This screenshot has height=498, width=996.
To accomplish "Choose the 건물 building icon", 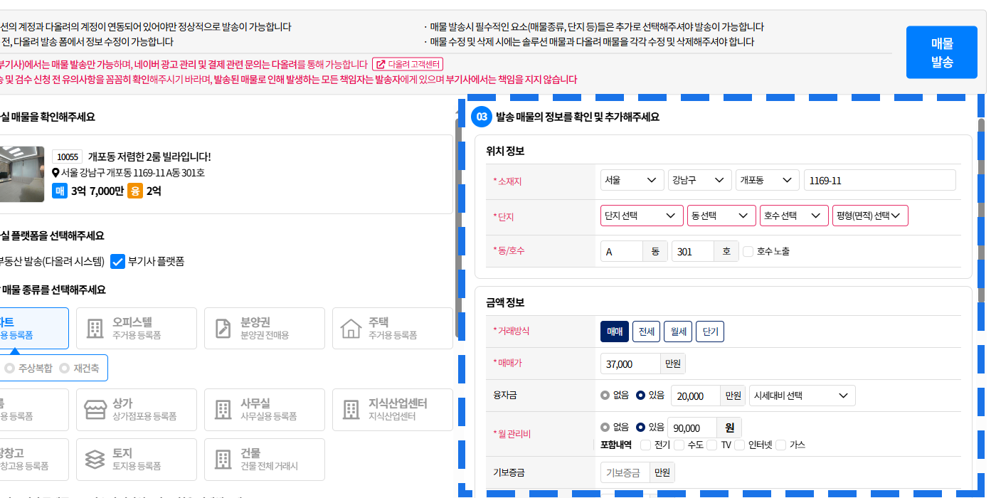I will point(223,459).
